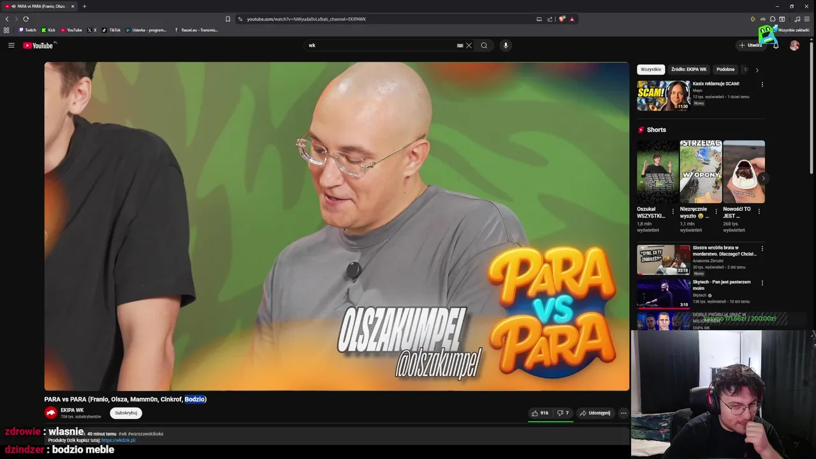The image size is (816, 459).
Task: Open options for Niezręcznie wyszło short
Action: pyautogui.click(x=716, y=211)
